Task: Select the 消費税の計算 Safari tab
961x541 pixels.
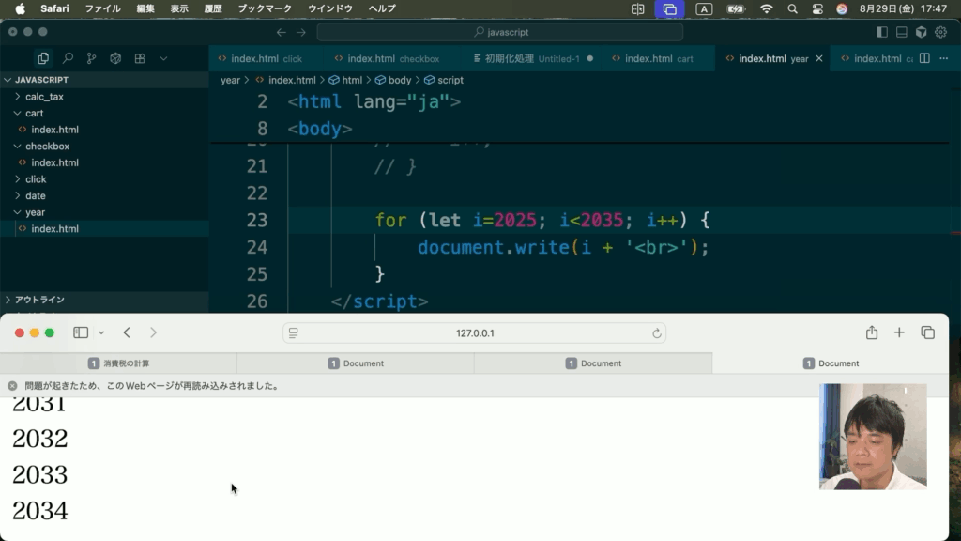Action: [x=118, y=363]
